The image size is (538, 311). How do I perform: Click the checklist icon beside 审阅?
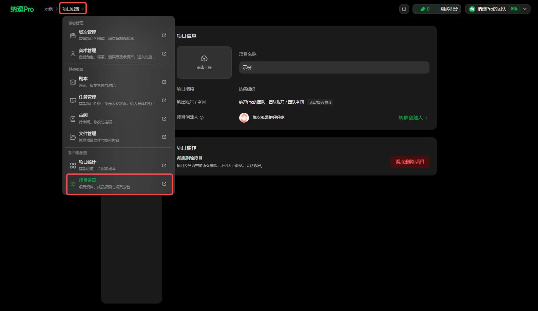[73, 119]
